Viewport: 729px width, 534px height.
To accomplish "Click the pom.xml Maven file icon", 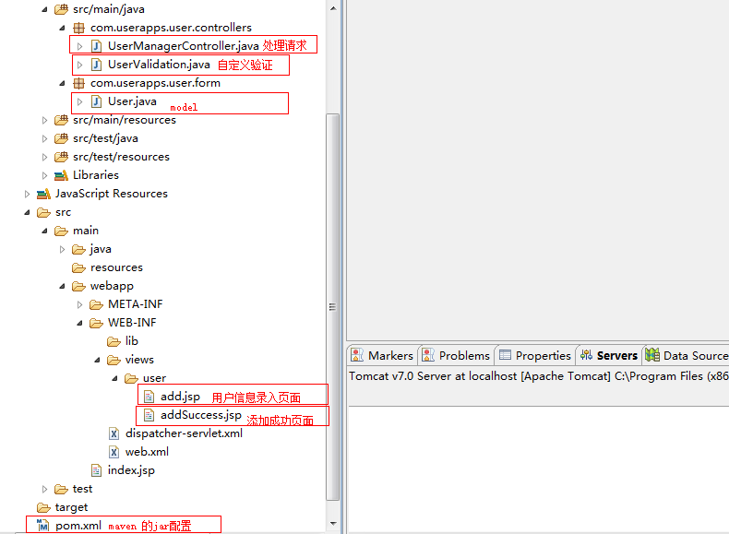I will (42, 525).
